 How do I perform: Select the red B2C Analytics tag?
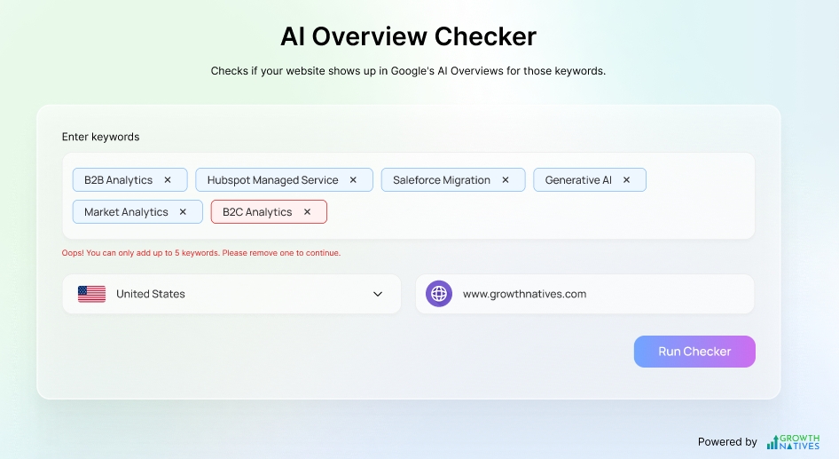(269, 212)
